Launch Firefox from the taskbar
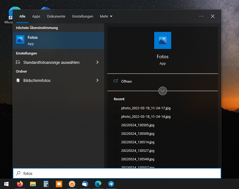The width and height of the screenshot is (239, 189). [x=20, y=184]
